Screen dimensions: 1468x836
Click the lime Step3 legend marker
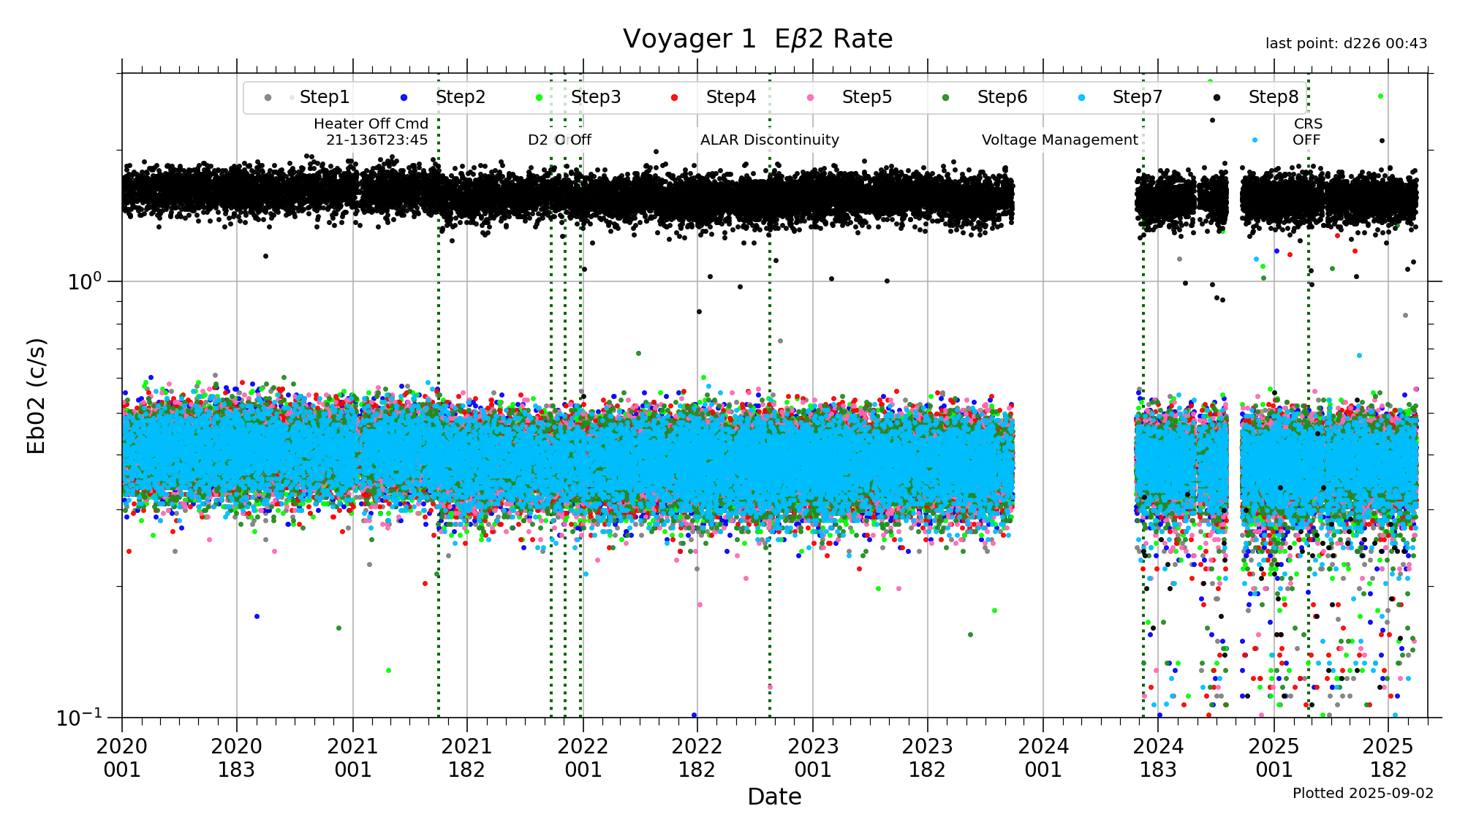click(539, 98)
